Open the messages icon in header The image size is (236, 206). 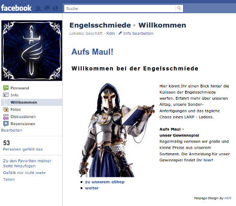[47, 8]
